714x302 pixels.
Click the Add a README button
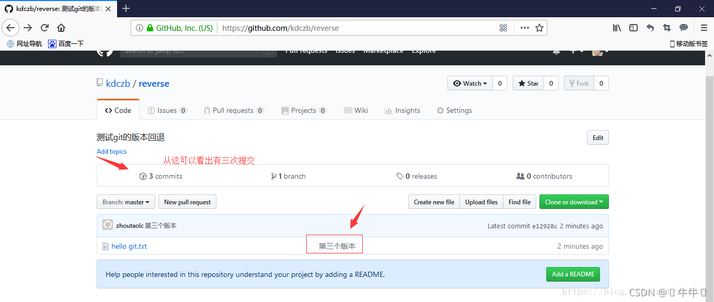(x=573, y=274)
